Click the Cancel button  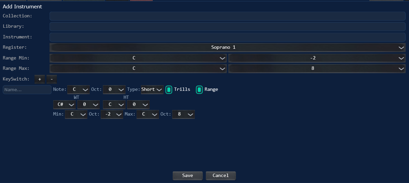click(221, 176)
